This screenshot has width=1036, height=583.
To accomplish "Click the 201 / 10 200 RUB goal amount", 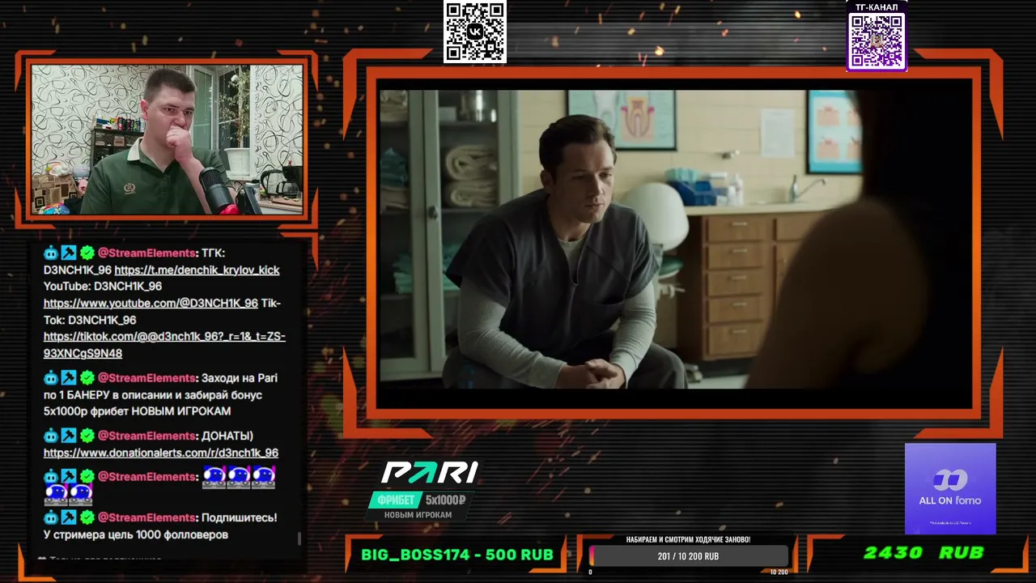I will (688, 556).
